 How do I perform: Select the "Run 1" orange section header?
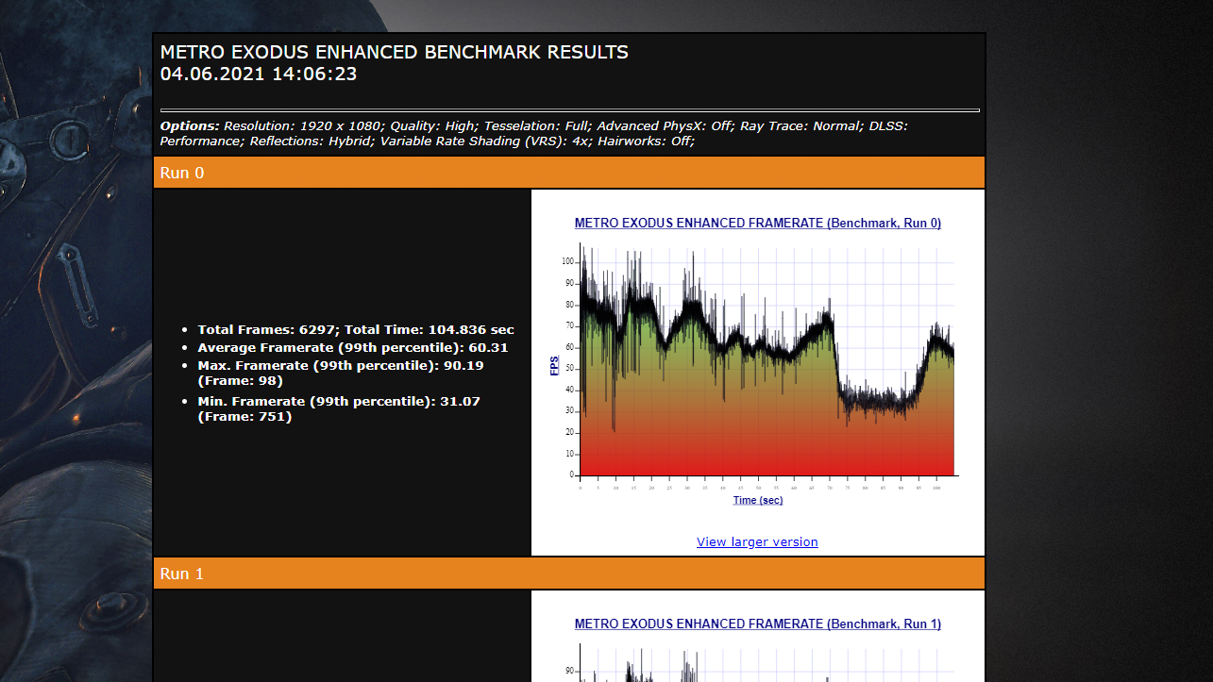569,574
